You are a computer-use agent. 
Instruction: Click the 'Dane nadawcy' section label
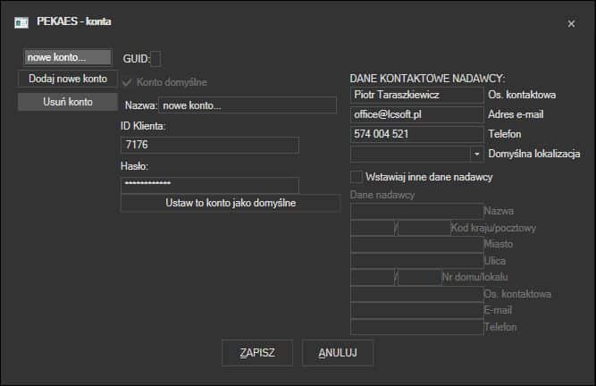pos(382,195)
